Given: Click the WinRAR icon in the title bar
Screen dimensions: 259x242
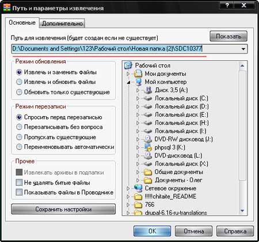Looking at the screenshot, I should point(7,8).
